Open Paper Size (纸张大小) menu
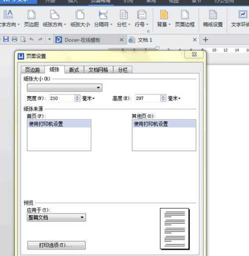 coord(80,18)
